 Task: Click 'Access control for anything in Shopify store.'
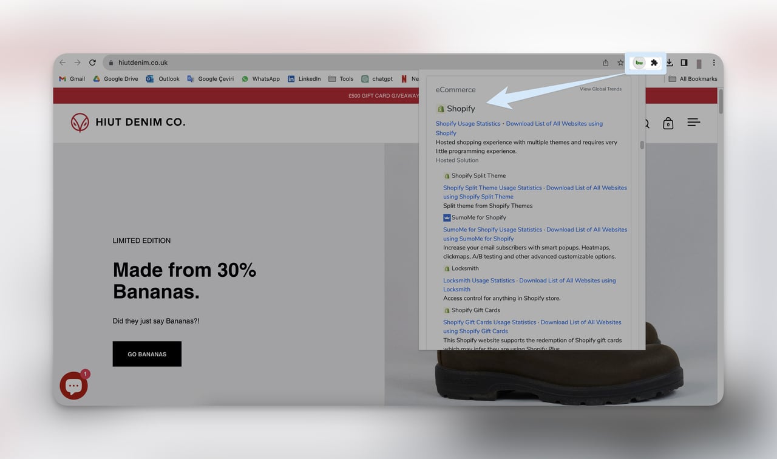click(x=501, y=299)
